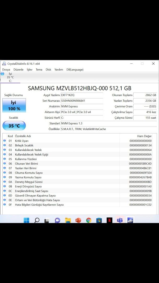
Task: Open the Dil(Language) menu
Action: click(75, 69)
